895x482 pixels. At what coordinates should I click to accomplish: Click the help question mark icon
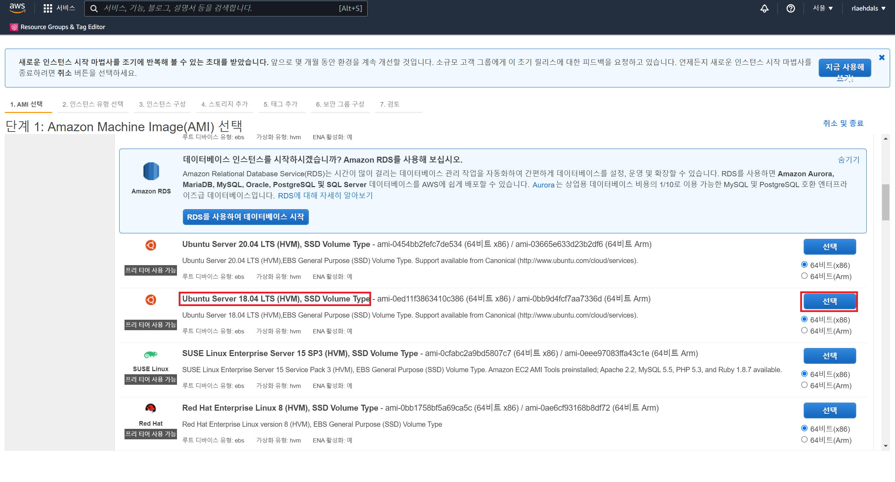(x=790, y=8)
